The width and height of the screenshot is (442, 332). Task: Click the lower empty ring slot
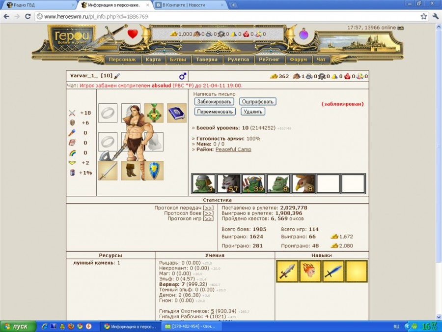[108, 142]
